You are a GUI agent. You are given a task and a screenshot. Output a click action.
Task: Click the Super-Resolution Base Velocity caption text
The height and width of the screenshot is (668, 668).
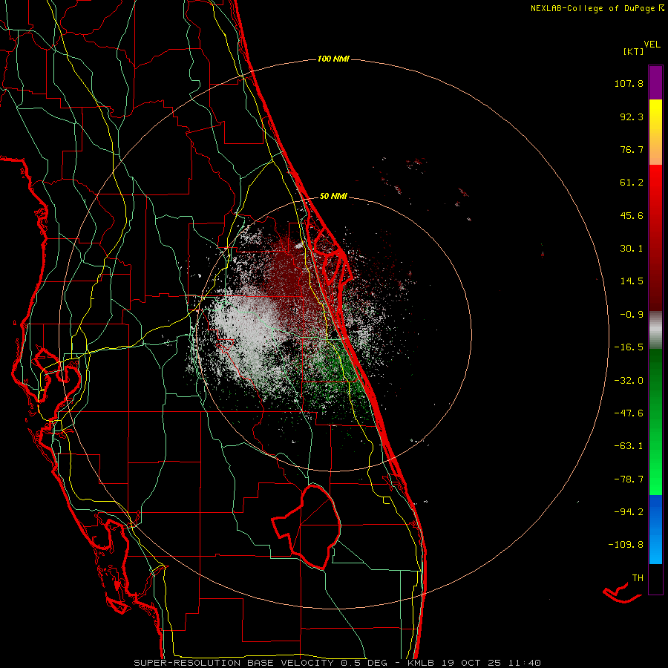coord(337,663)
